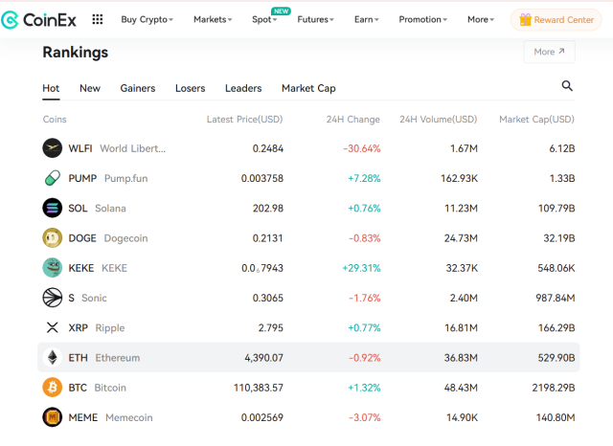Expand the More dropdown in navbar

coord(481,19)
